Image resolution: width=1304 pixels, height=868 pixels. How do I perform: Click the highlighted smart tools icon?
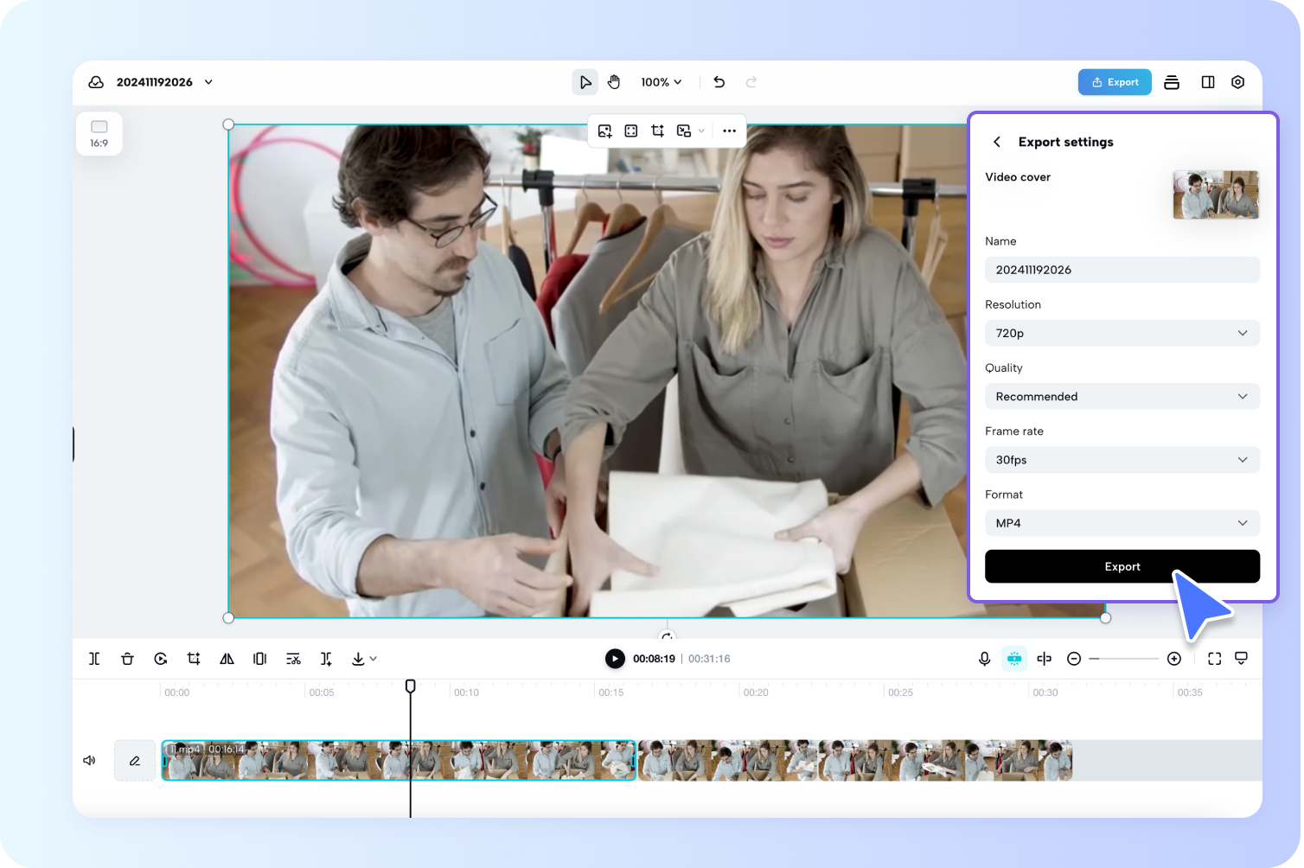click(1013, 658)
